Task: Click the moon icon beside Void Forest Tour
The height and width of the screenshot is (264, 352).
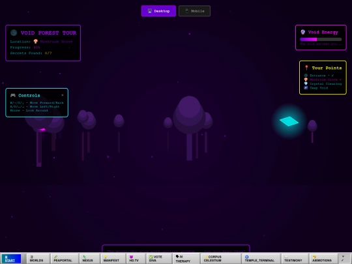Action: pos(14,33)
